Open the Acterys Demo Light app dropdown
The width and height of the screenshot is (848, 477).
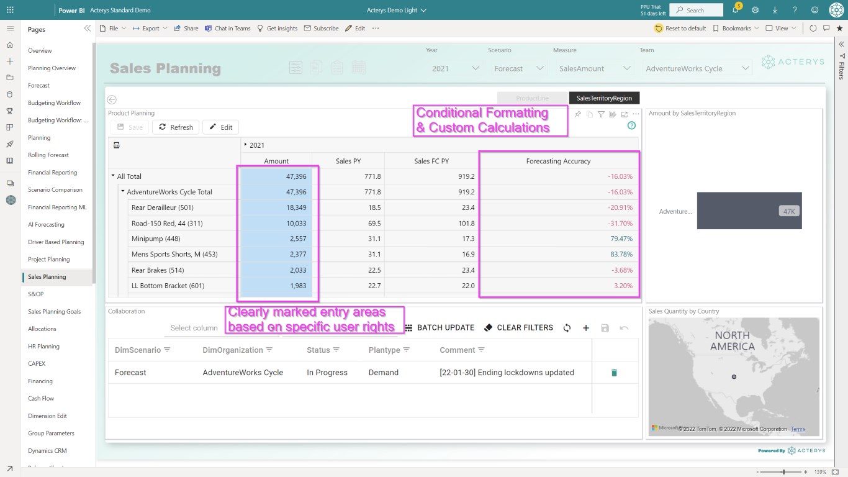397,11
